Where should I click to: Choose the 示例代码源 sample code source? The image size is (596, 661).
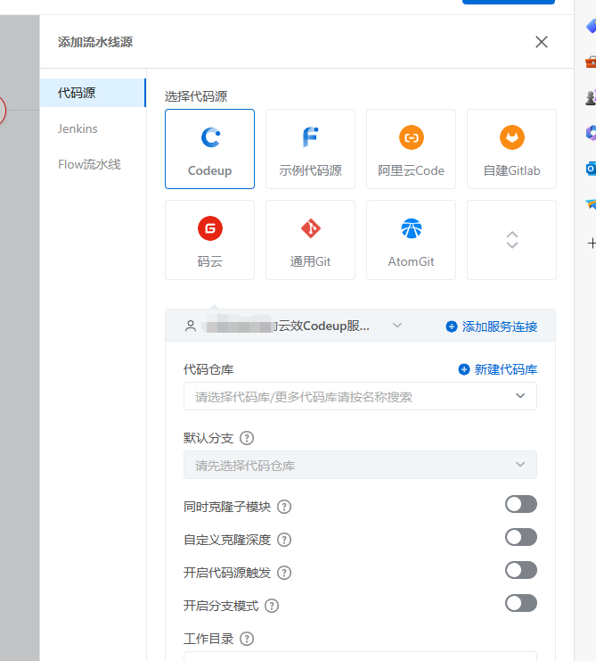[x=310, y=149]
